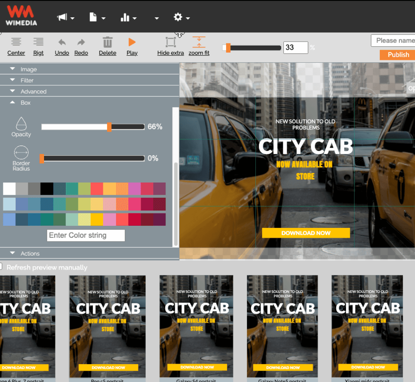The width and height of the screenshot is (415, 382).
Task: Open the settings gear dropdown
Action: [179, 17]
